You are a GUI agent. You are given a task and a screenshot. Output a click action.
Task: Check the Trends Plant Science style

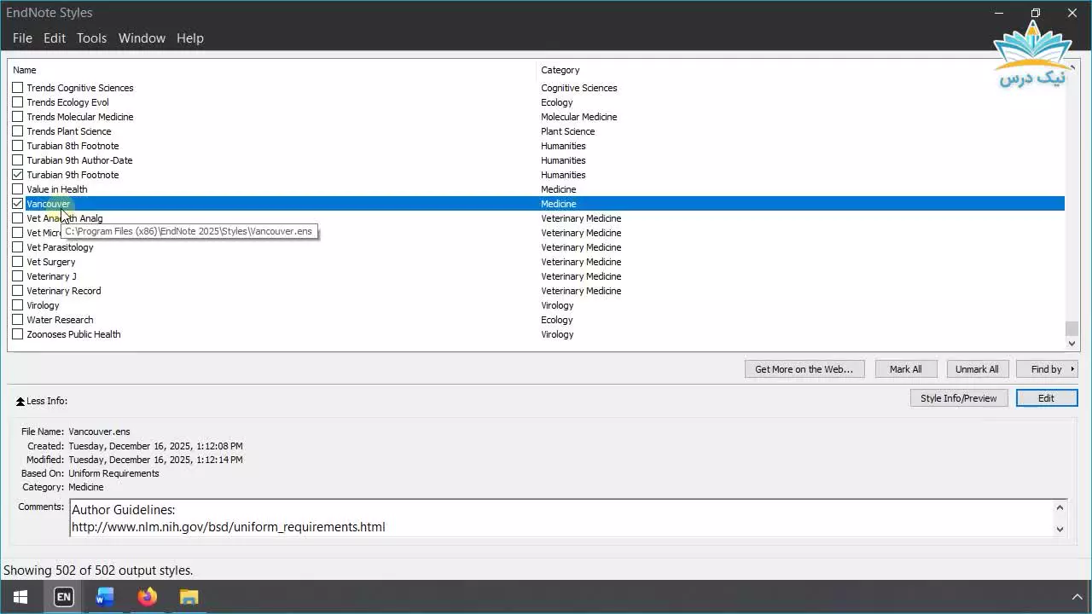[x=18, y=131]
